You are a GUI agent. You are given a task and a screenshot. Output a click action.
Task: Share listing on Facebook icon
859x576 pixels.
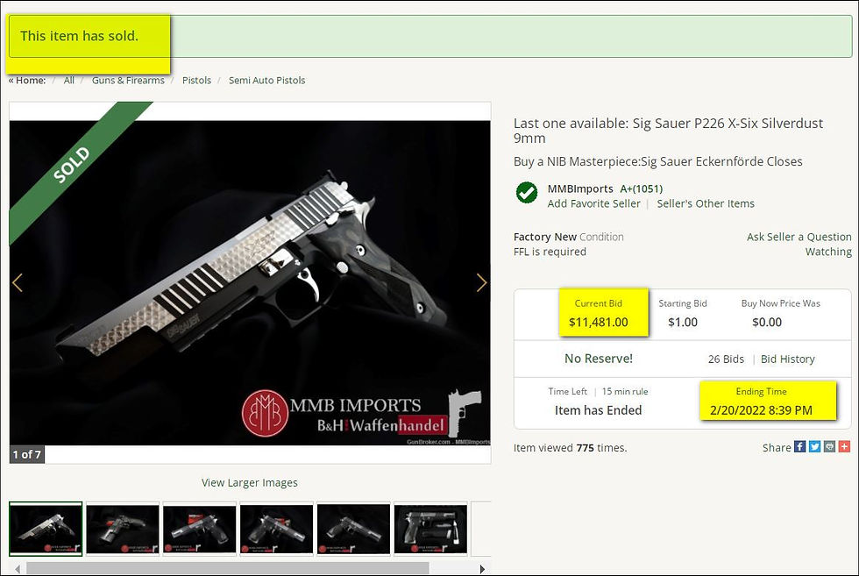[x=799, y=446]
